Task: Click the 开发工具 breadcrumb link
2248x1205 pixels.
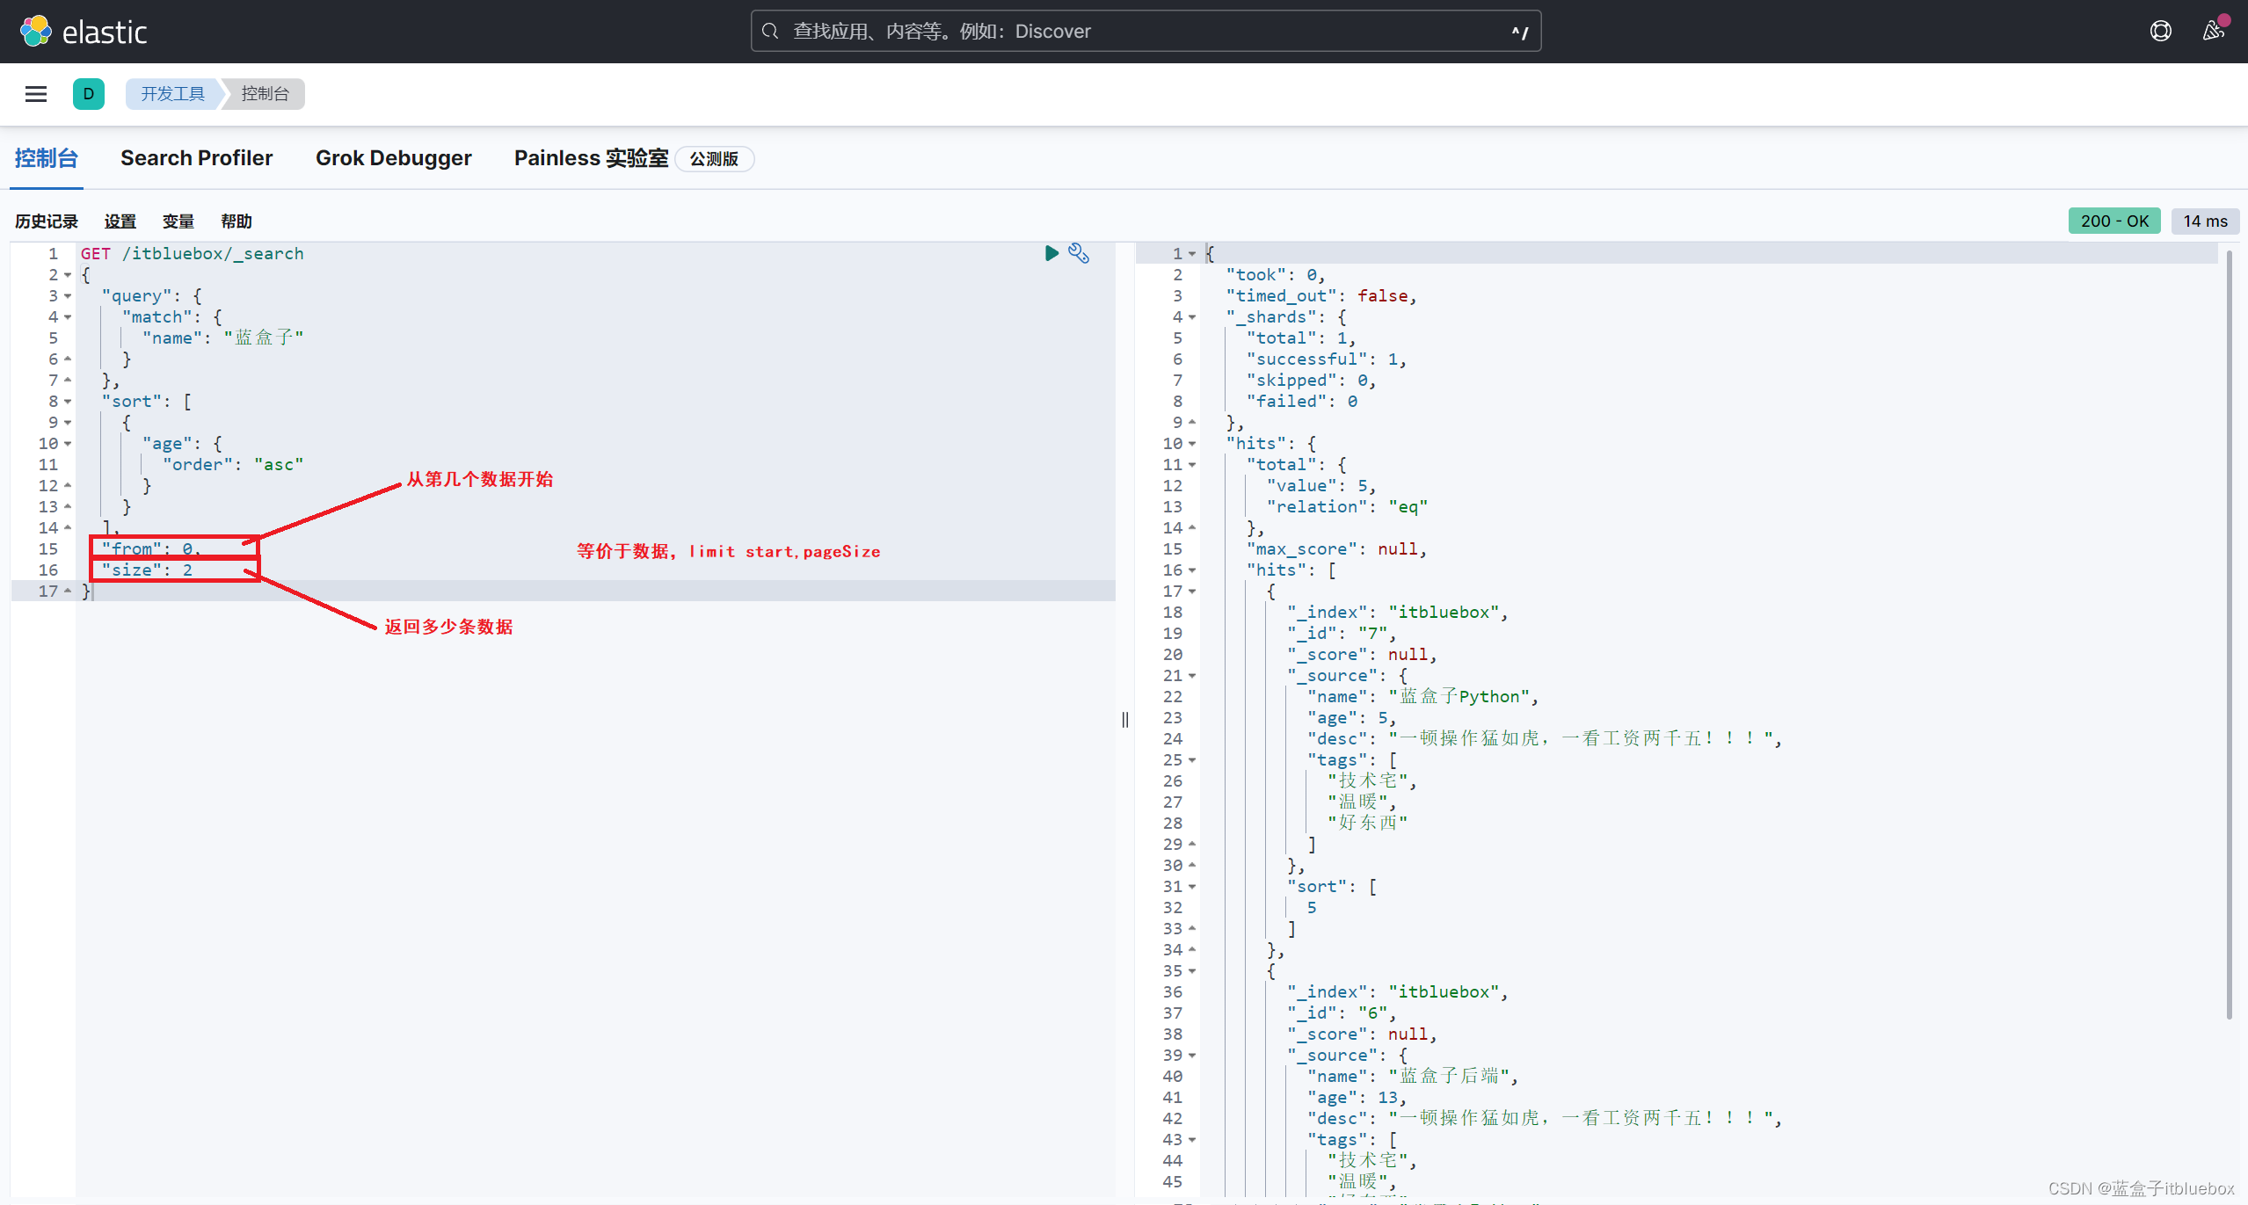Action: coord(172,94)
